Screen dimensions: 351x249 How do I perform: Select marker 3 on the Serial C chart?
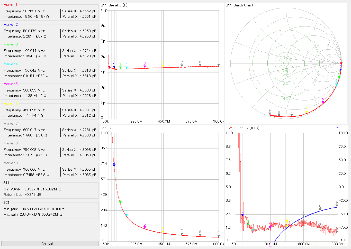(x=120, y=68)
